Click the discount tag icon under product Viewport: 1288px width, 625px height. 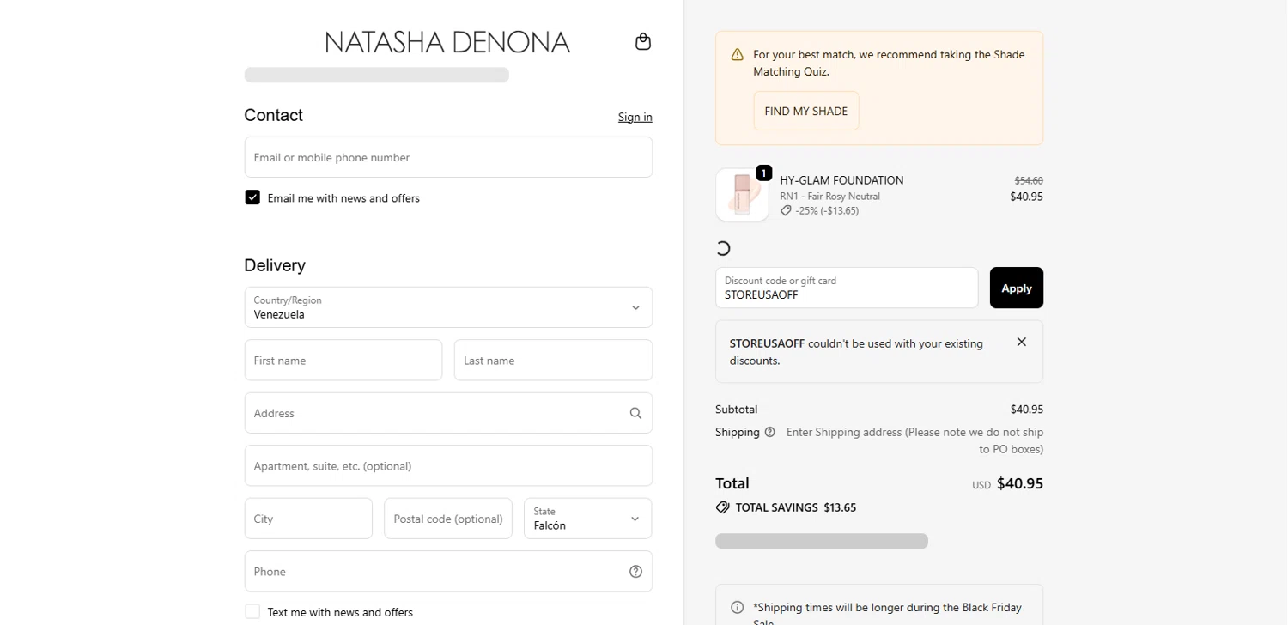tap(786, 210)
